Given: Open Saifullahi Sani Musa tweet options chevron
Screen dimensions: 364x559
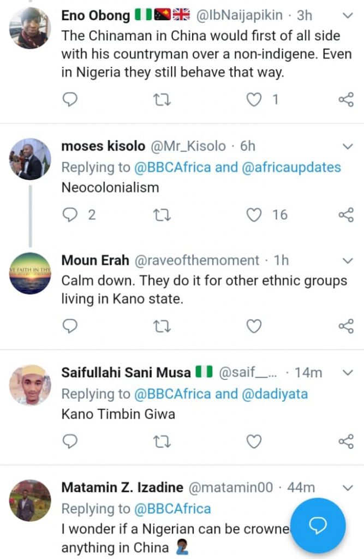Looking at the screenshot, I should 348,373.
